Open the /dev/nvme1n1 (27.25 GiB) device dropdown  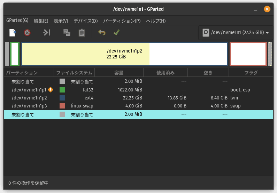[236, 33]
